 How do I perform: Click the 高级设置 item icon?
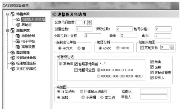(18, 47)
